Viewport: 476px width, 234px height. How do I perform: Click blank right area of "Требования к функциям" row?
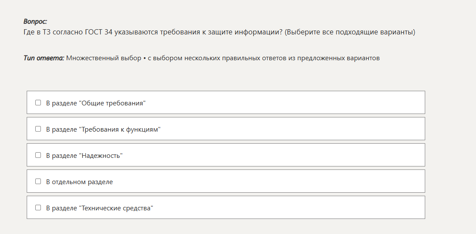point(301,129)
